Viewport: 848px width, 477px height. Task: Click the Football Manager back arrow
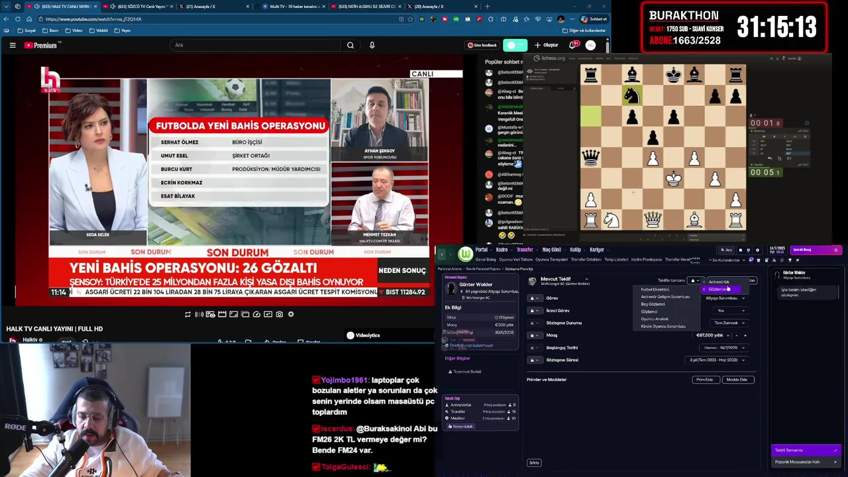[443, 253]
